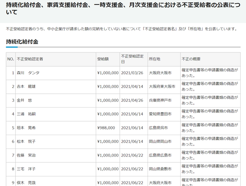This screenshot has width=246, height=186.
Task: Select the name 垣本 晃希
Action: [x=26, y=128]
